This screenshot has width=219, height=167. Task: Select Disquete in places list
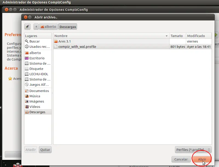[38, 69]
